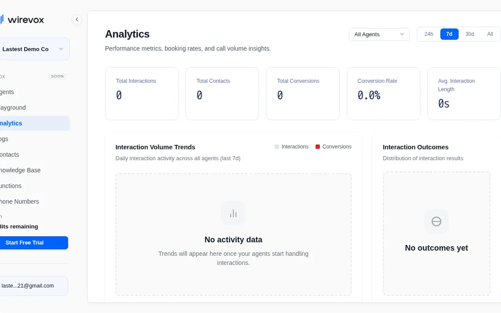The height and width of the screenshot is (313, 501).
Task: Open Functions in sidebar
Action: pyautogui.click(x=34, y=186)
